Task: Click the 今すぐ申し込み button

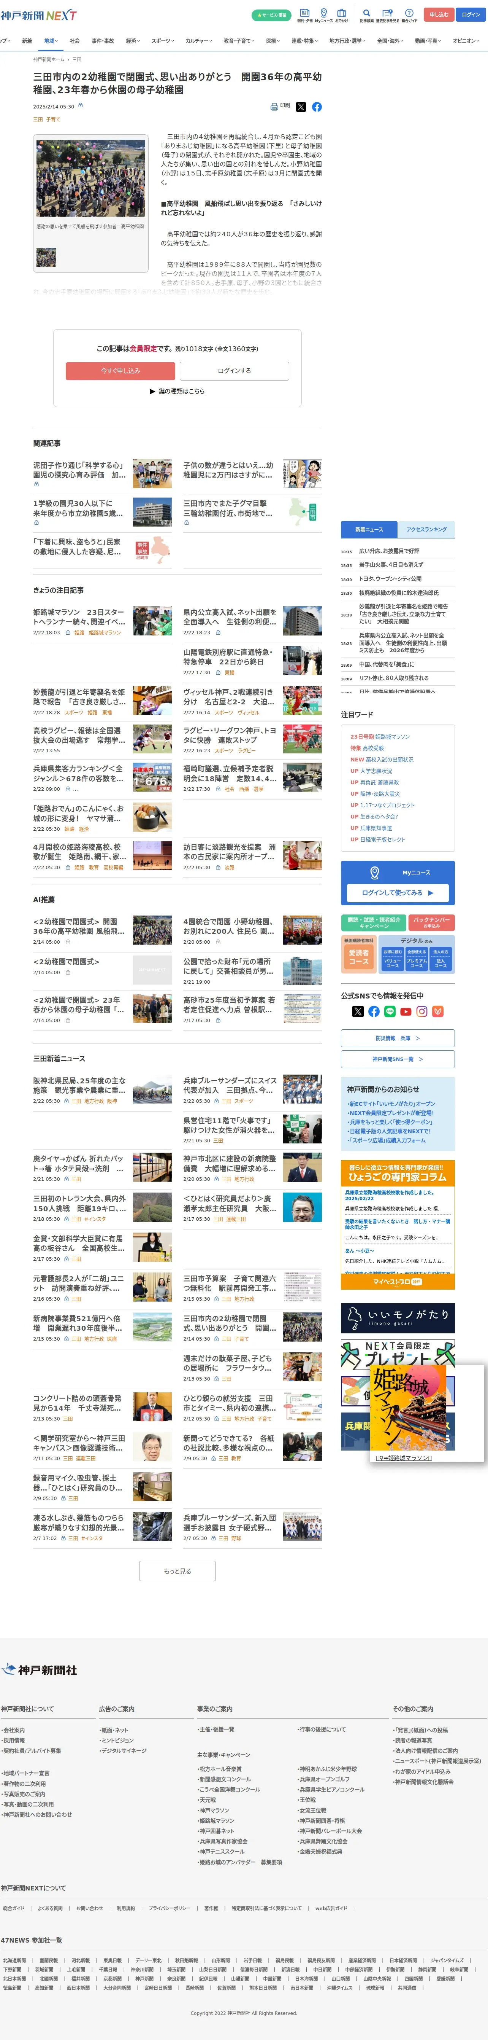Action: pos(120,371)
